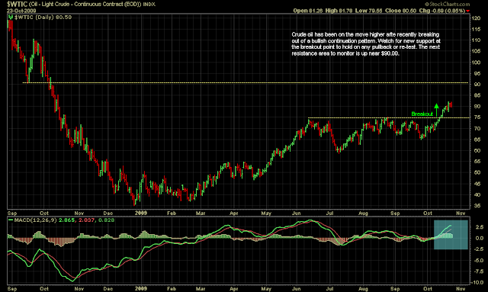Click the green line marker before MACD(12,26,9)
Image resolution: width=488 pixels, height=292 pixels.
(11, 220)
